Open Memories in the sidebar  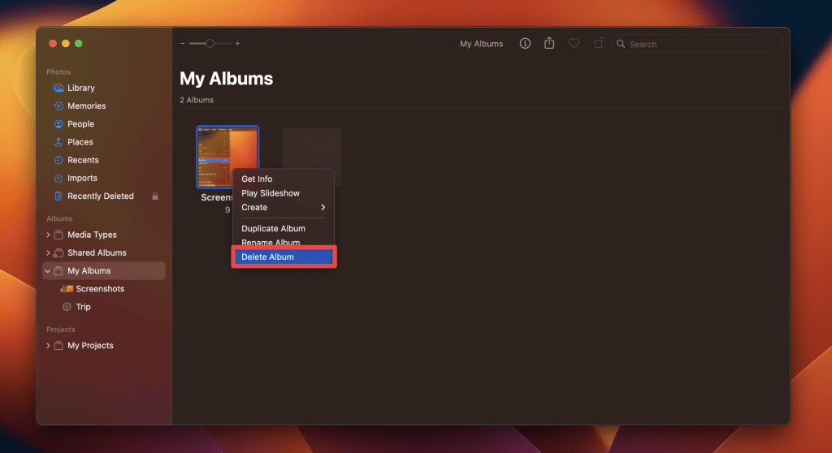(86, 106)
